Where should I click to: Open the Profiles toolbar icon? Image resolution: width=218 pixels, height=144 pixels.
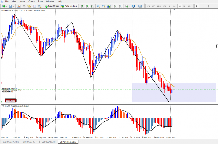click(10, 6)
